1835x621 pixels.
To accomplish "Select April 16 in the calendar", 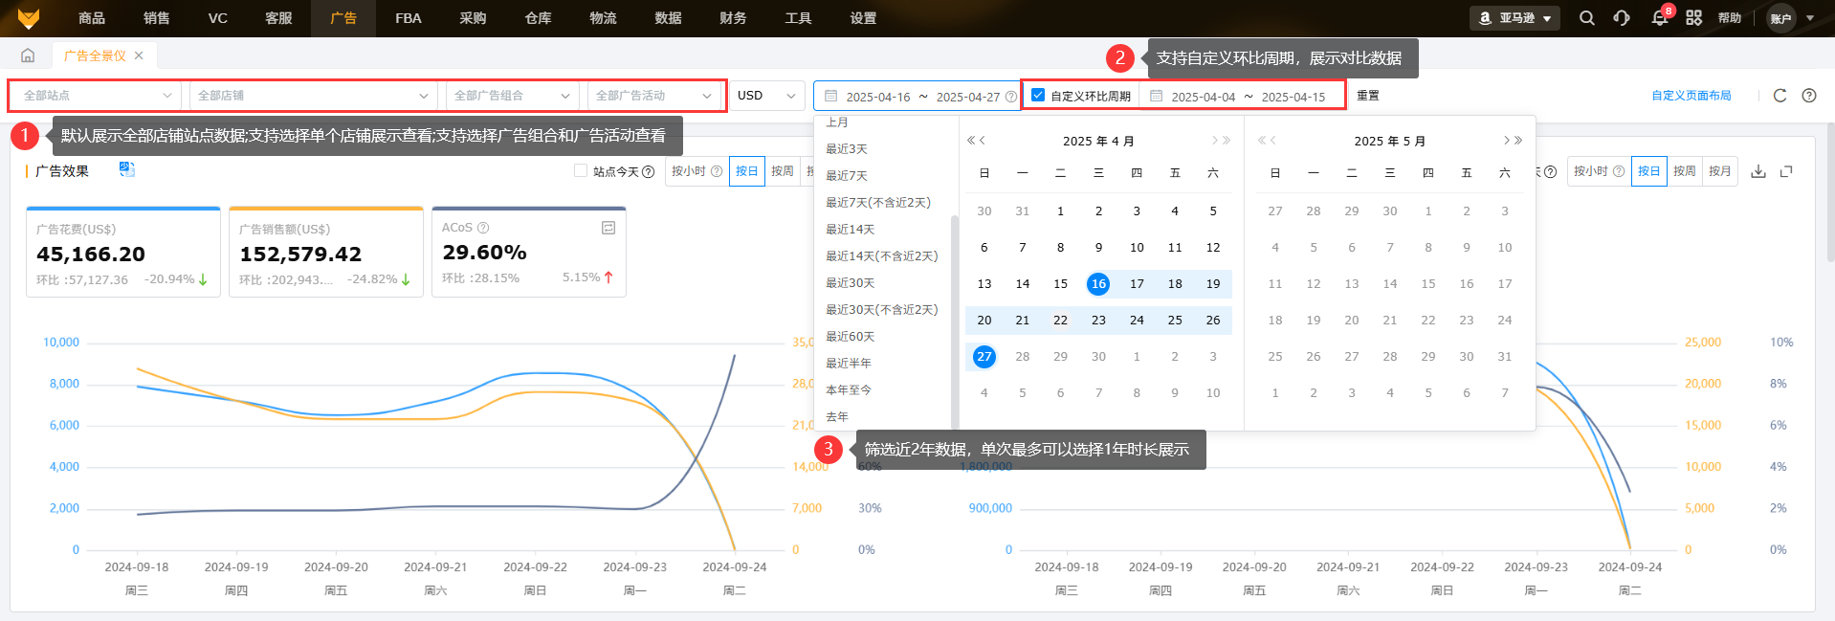I will click(1098, 284).
